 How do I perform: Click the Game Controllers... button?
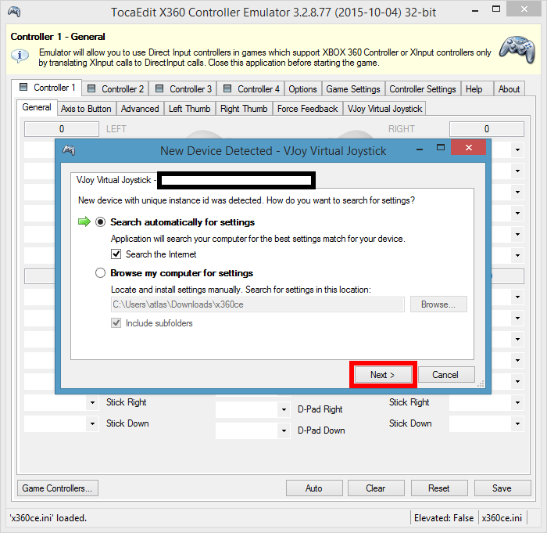pyautogui.click(x=58, y=488)
